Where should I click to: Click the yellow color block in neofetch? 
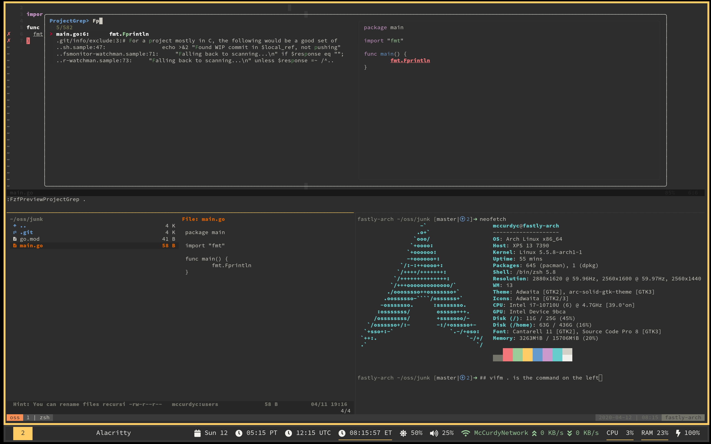point(527,354)
